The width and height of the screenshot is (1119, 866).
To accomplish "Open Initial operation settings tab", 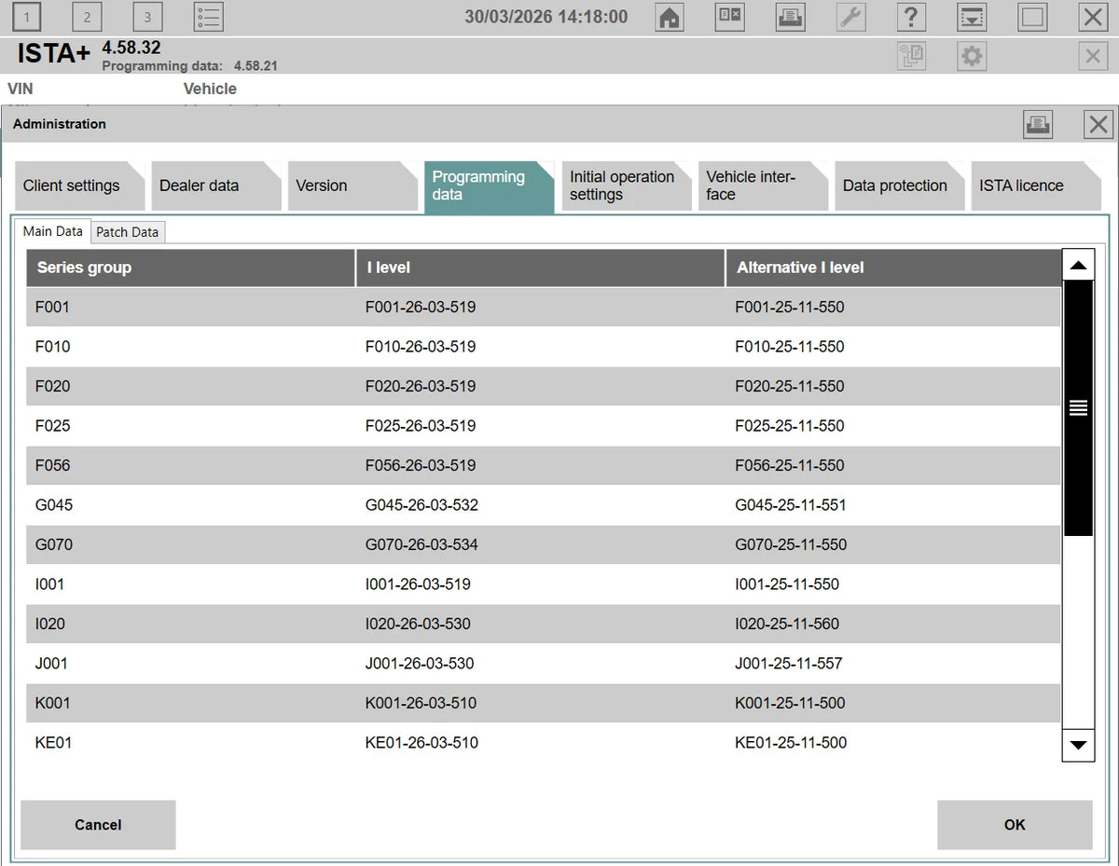I will click(626, 186).
